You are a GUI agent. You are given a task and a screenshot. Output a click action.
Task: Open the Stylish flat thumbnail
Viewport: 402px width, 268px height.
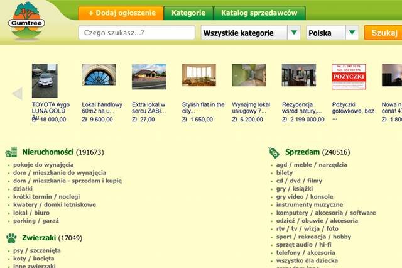199,75
